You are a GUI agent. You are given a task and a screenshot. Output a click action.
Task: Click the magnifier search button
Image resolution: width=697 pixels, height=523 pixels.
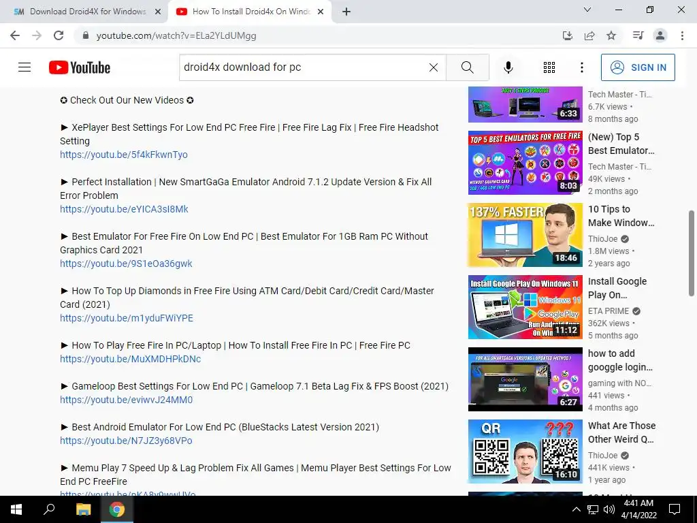[467, 67]
